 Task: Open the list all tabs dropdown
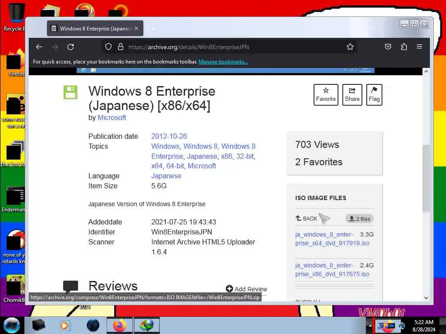(373, 28)
